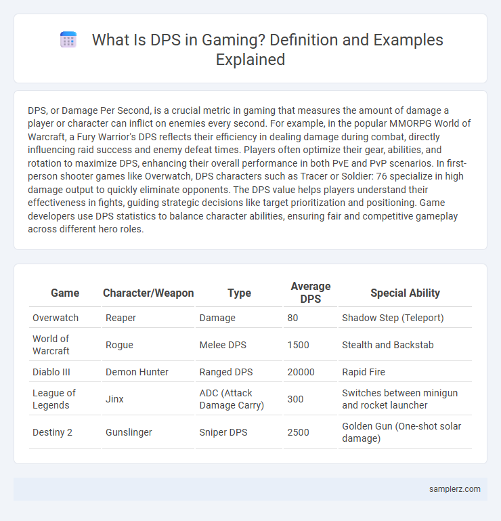Click the article title heading
Screen dimensions: 501x521
tap(267, 49)
